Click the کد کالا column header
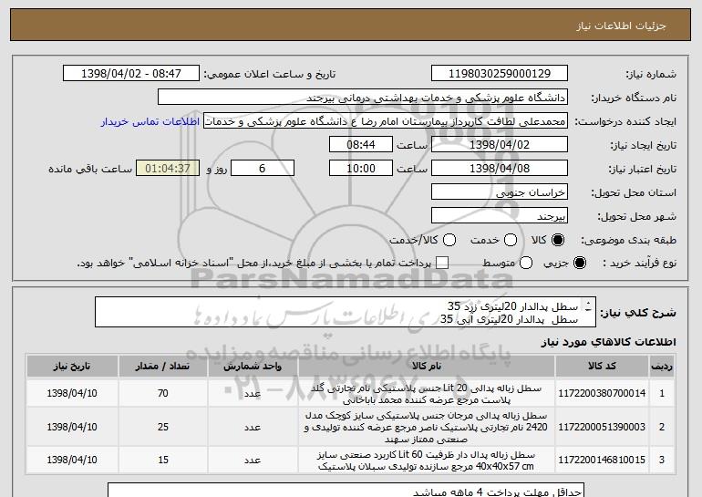Image resolution: width=702 pixels, height=497 pixels. 602,367
